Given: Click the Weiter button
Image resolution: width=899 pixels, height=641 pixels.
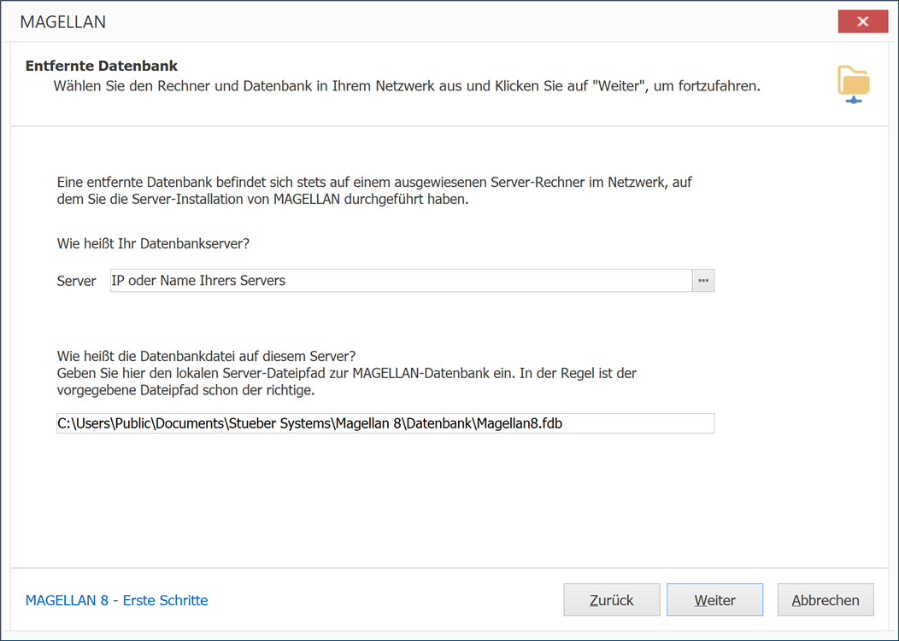Looking at the screenshot, I should pos(714,600).
